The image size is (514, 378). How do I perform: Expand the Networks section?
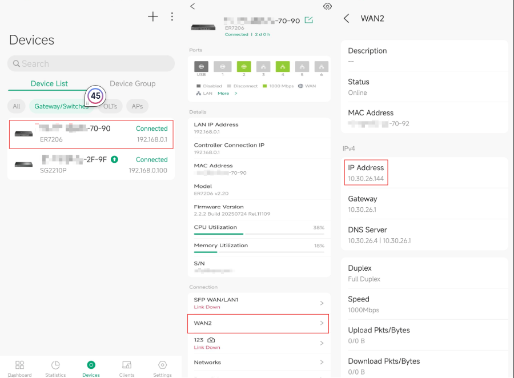258,362
